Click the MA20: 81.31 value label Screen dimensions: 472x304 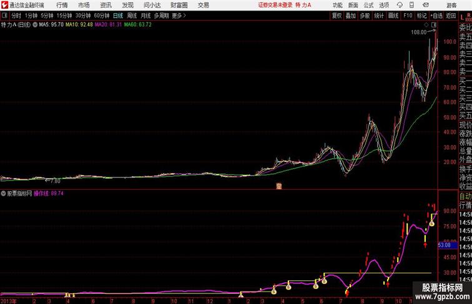pos(109,25)
